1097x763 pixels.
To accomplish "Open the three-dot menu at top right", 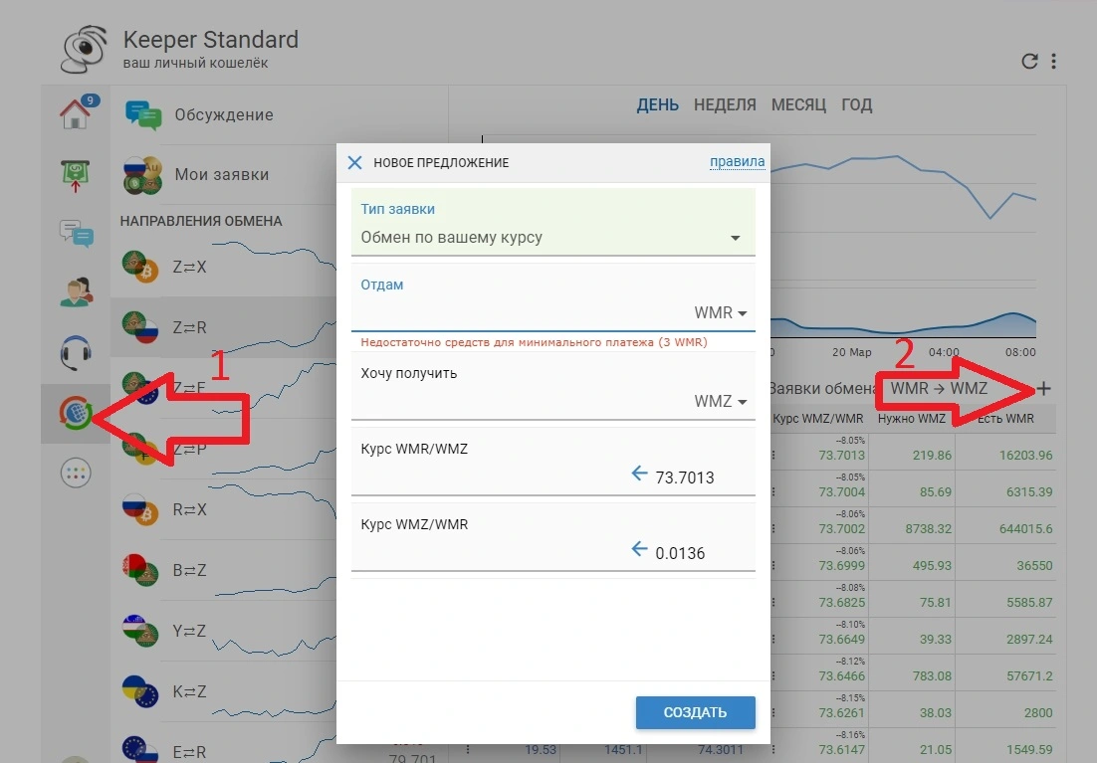I will (1053, 61).
